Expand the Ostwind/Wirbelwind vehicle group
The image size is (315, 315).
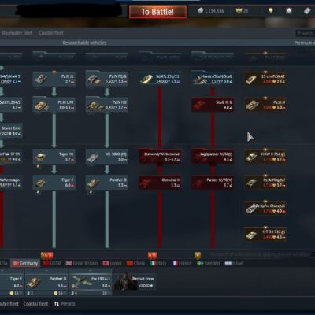click(160, 157)
